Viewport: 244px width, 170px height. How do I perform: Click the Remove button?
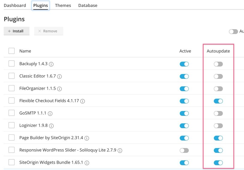tap(49, 31)
